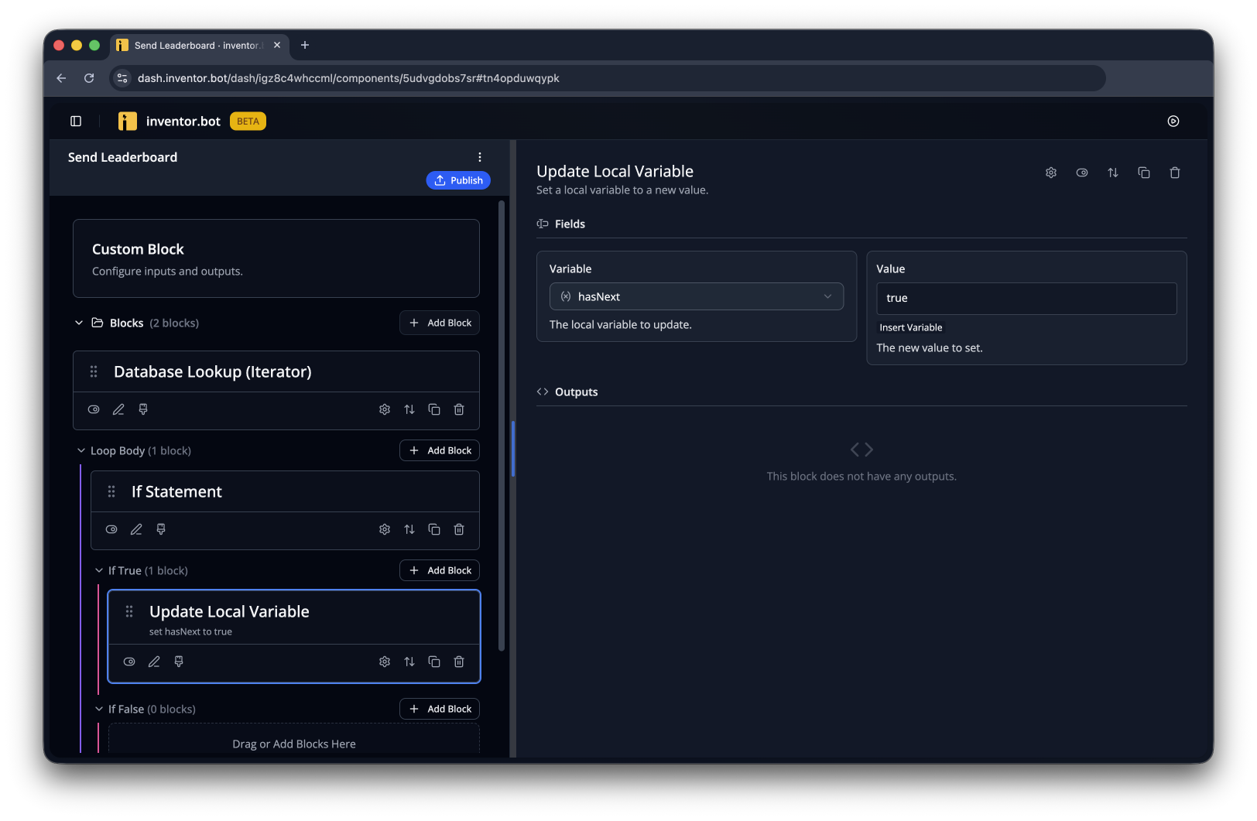
Task: Open the hasNext variable dropdown
Action: pyautogui.click(x=697, y=296)
